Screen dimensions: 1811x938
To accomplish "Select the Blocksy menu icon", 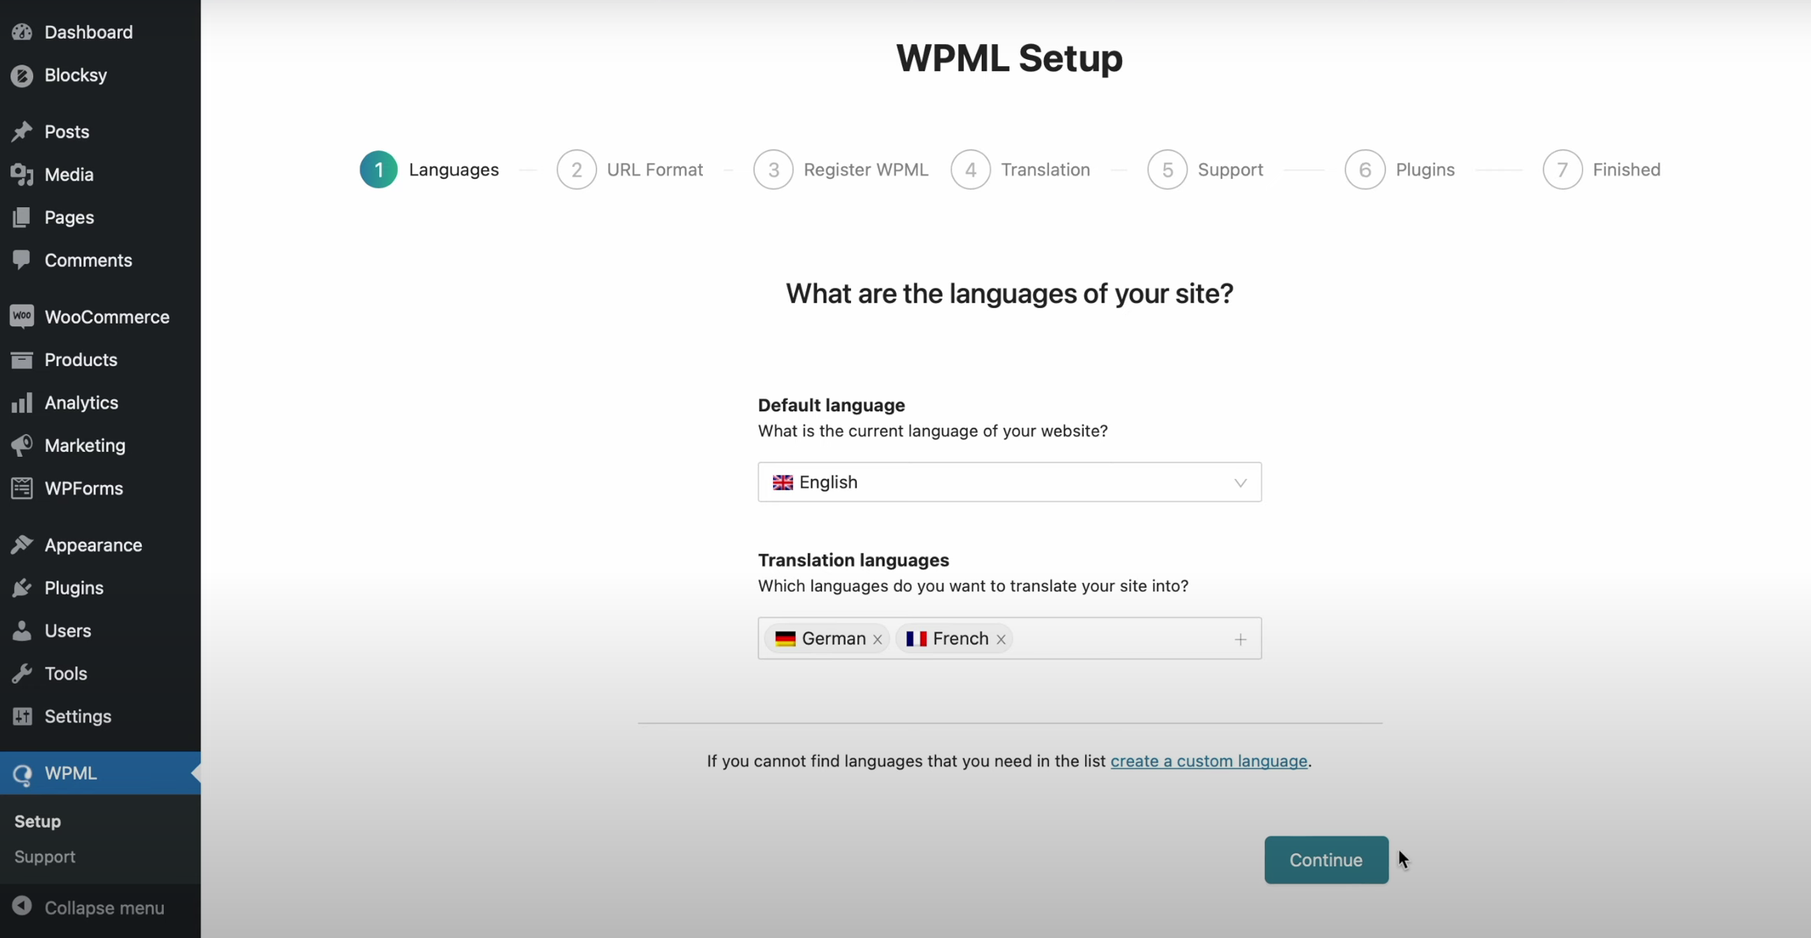I will 23,75.
